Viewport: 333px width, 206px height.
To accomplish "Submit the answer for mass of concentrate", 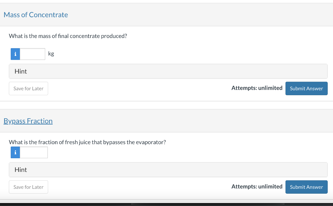I will click(306, 88).
